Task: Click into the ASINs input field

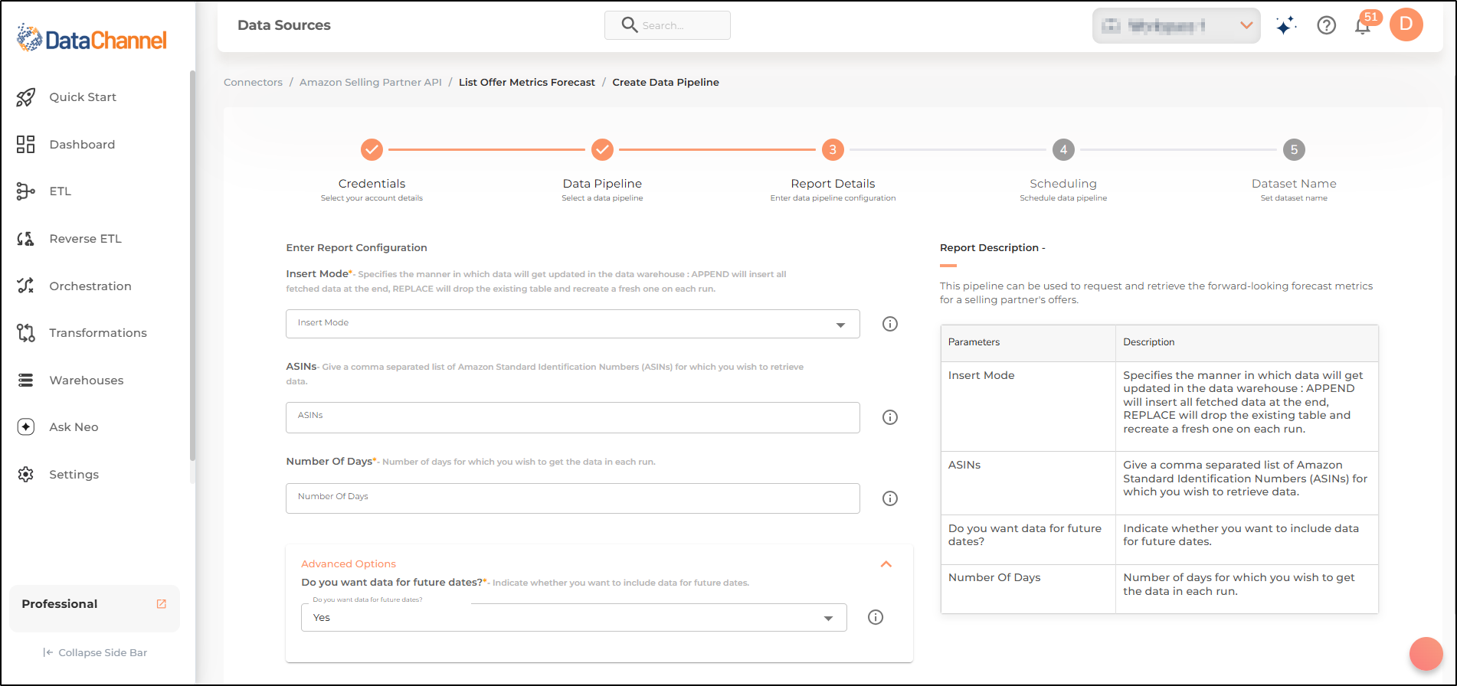Action: 573,417
